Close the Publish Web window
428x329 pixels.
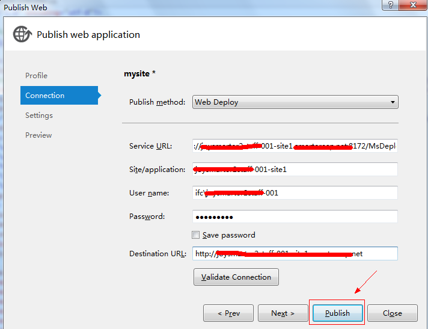click(414, 5)
